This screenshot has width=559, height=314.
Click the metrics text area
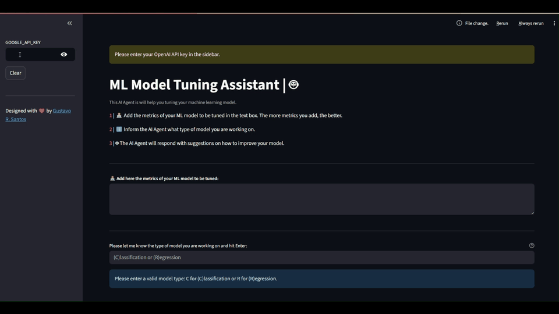pyautogui.click(x=321, y=199)
